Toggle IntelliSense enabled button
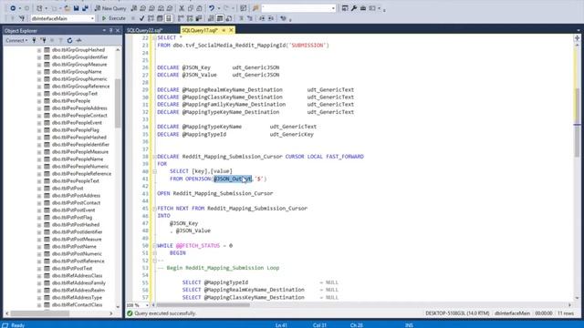The image size is (584, 328). click(x=168, y=18)
